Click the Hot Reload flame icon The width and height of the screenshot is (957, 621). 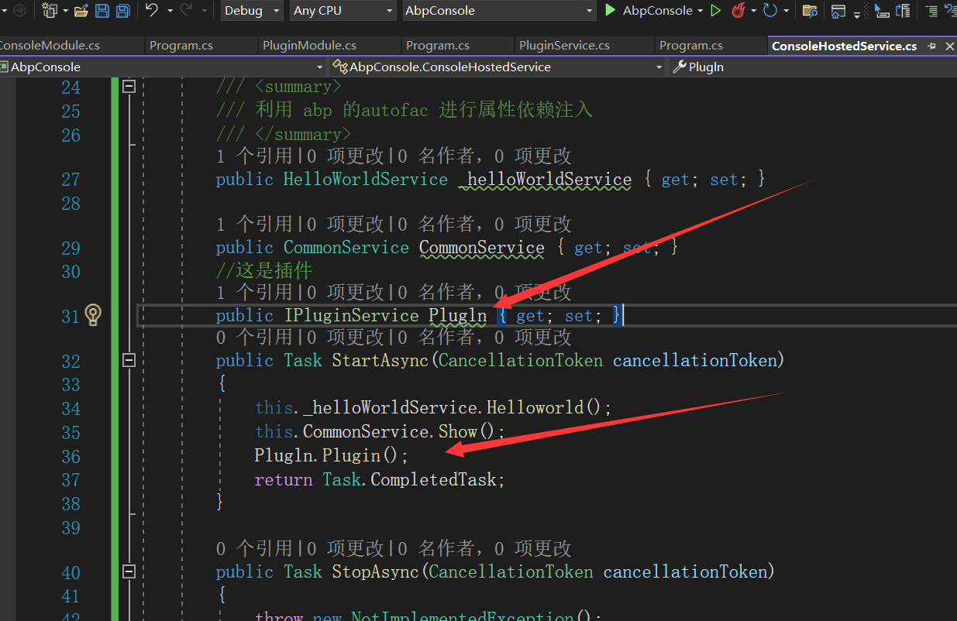coord(738,10)
